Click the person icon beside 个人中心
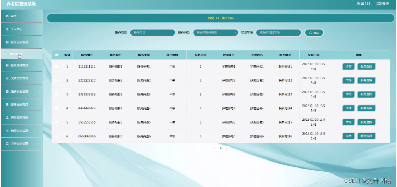This screenshot has height=187, width=397. coord(7,29)
